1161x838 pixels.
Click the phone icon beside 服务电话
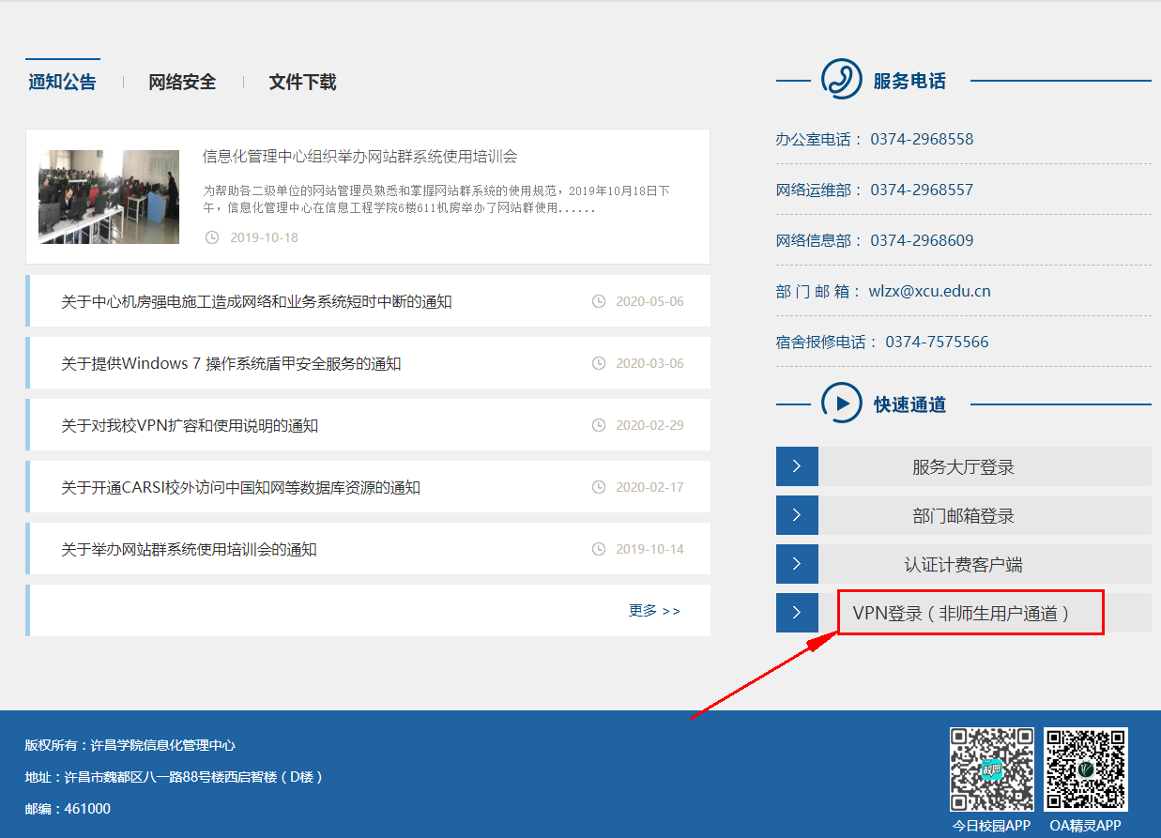coord(841,80)
